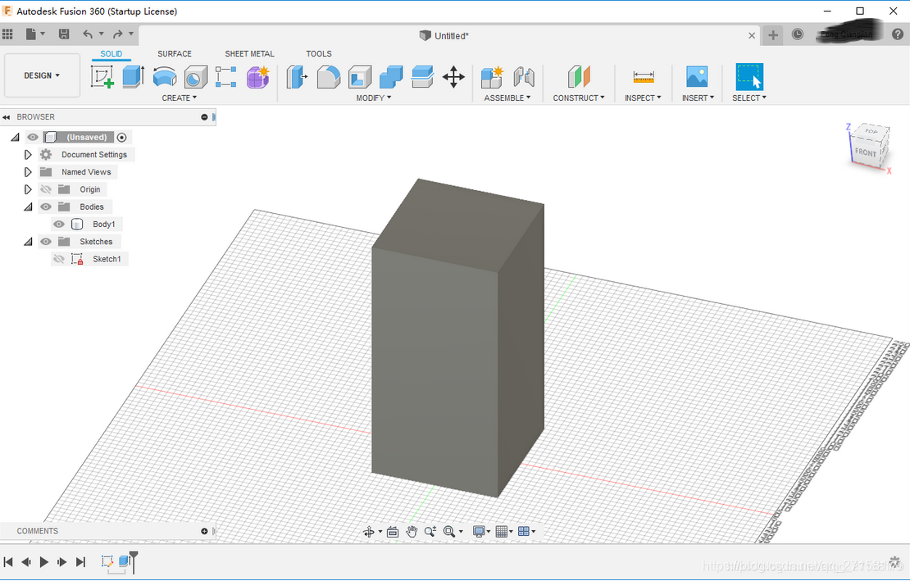The width and height of the screenshot is (910, 581).
Task: Collapse the Bodies folder
Action: [28, 207]
